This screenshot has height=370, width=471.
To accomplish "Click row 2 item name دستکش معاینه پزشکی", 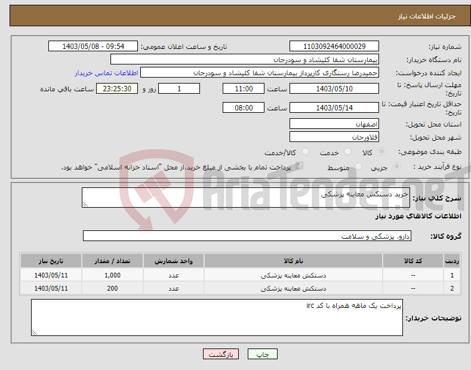I will pyautogui.click(x=293, y=288).
